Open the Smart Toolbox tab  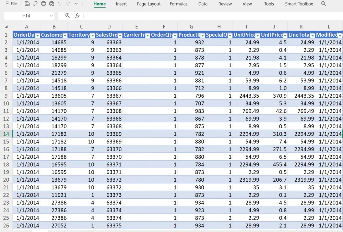(x=299, y=4)
